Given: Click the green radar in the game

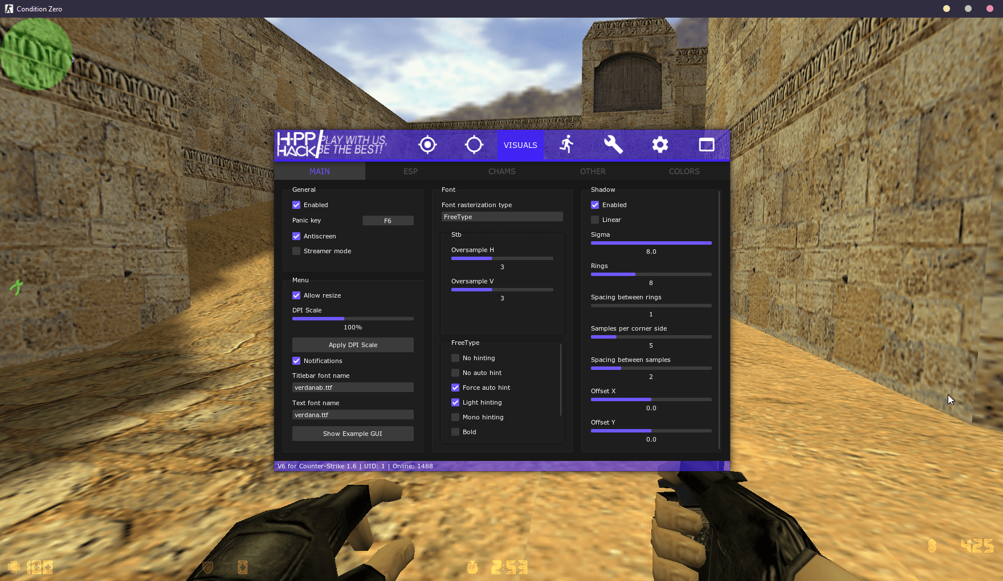Looking at the screenshot, I should click(x=36, y=54).
